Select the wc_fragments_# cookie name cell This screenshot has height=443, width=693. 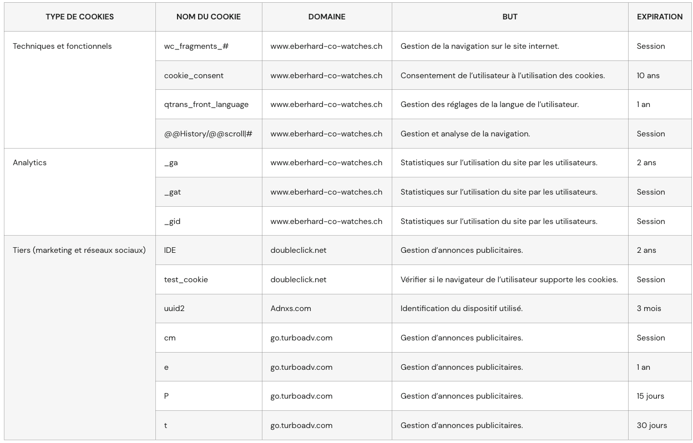point(196,46)
